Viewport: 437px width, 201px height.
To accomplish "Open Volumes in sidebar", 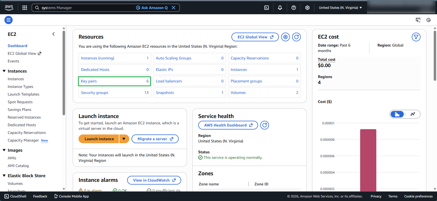I will (x=15, y=183).
